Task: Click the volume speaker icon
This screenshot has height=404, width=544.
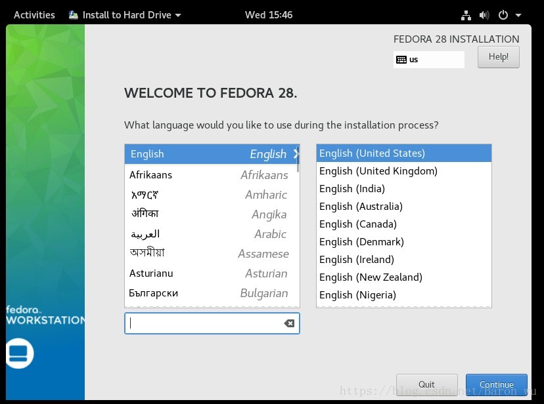Action: pyautogui.click(x=484, y=15)
